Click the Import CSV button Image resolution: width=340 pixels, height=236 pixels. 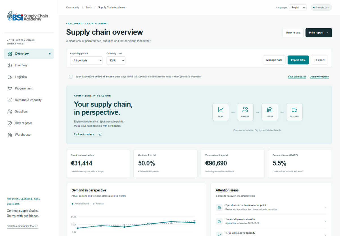pyautogui.click(x=298, y=60)
